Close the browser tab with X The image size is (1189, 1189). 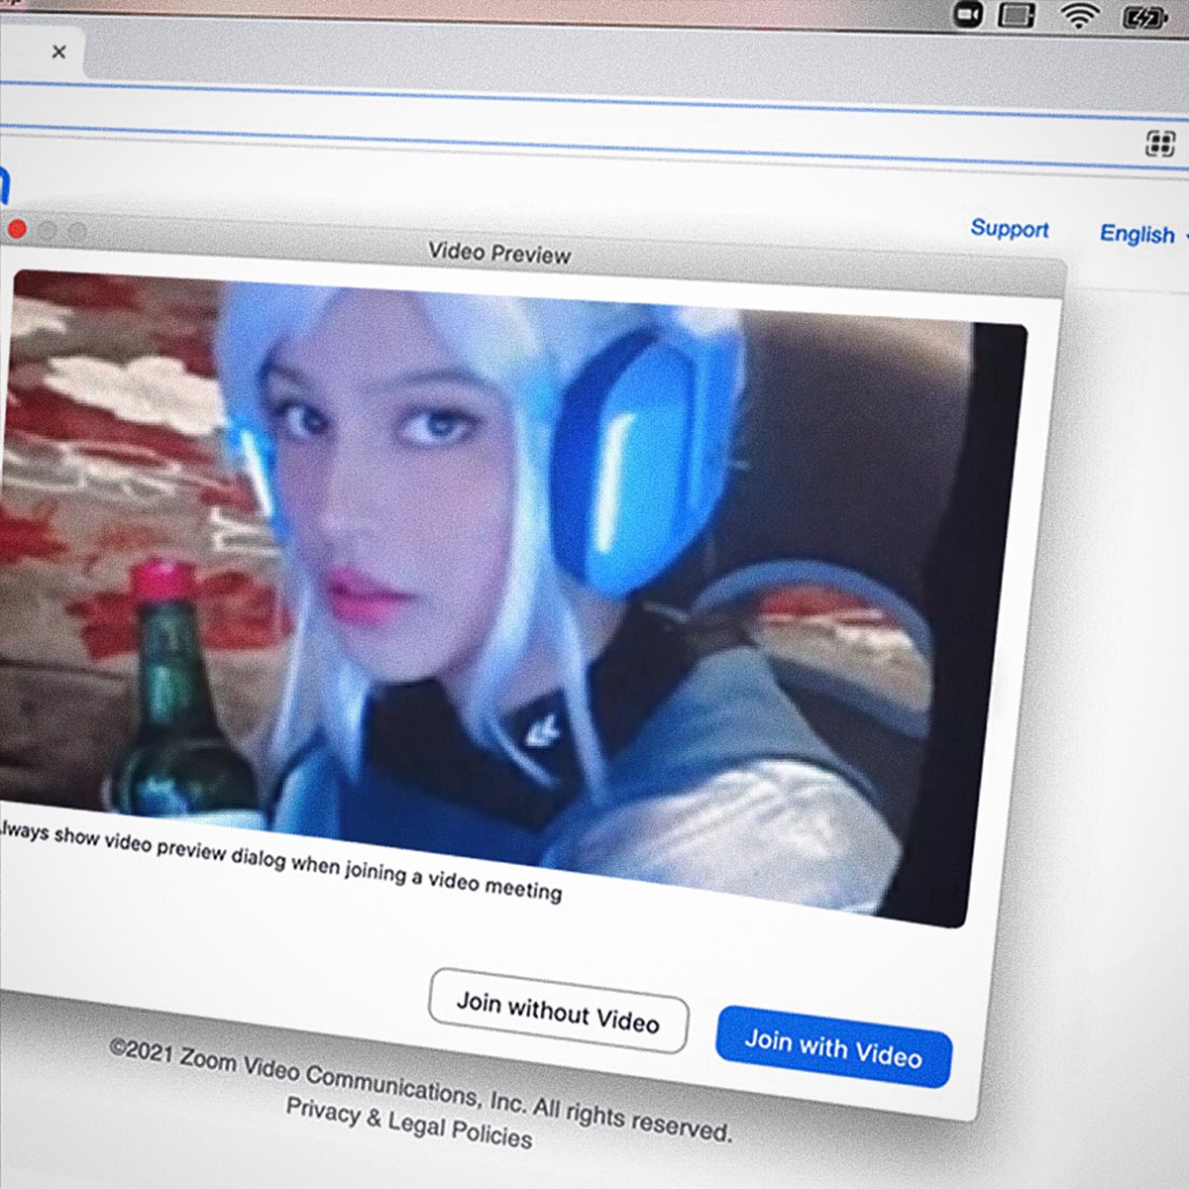click(58, 52)
